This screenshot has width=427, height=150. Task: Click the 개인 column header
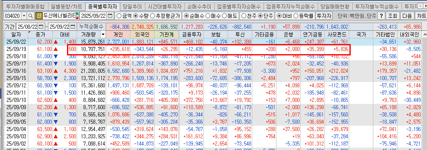(119, 34)
